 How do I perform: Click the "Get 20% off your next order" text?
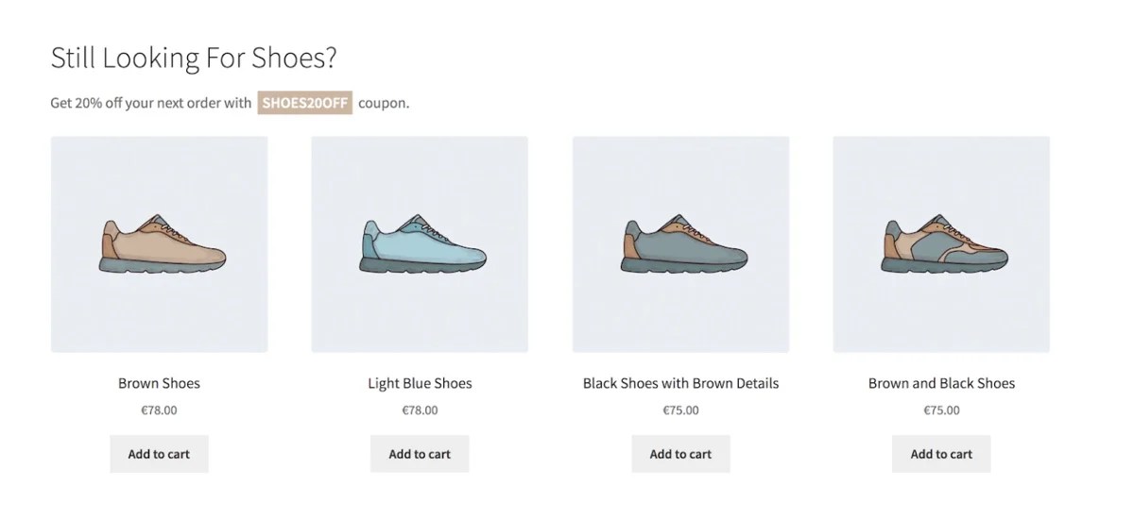point(151,103)
